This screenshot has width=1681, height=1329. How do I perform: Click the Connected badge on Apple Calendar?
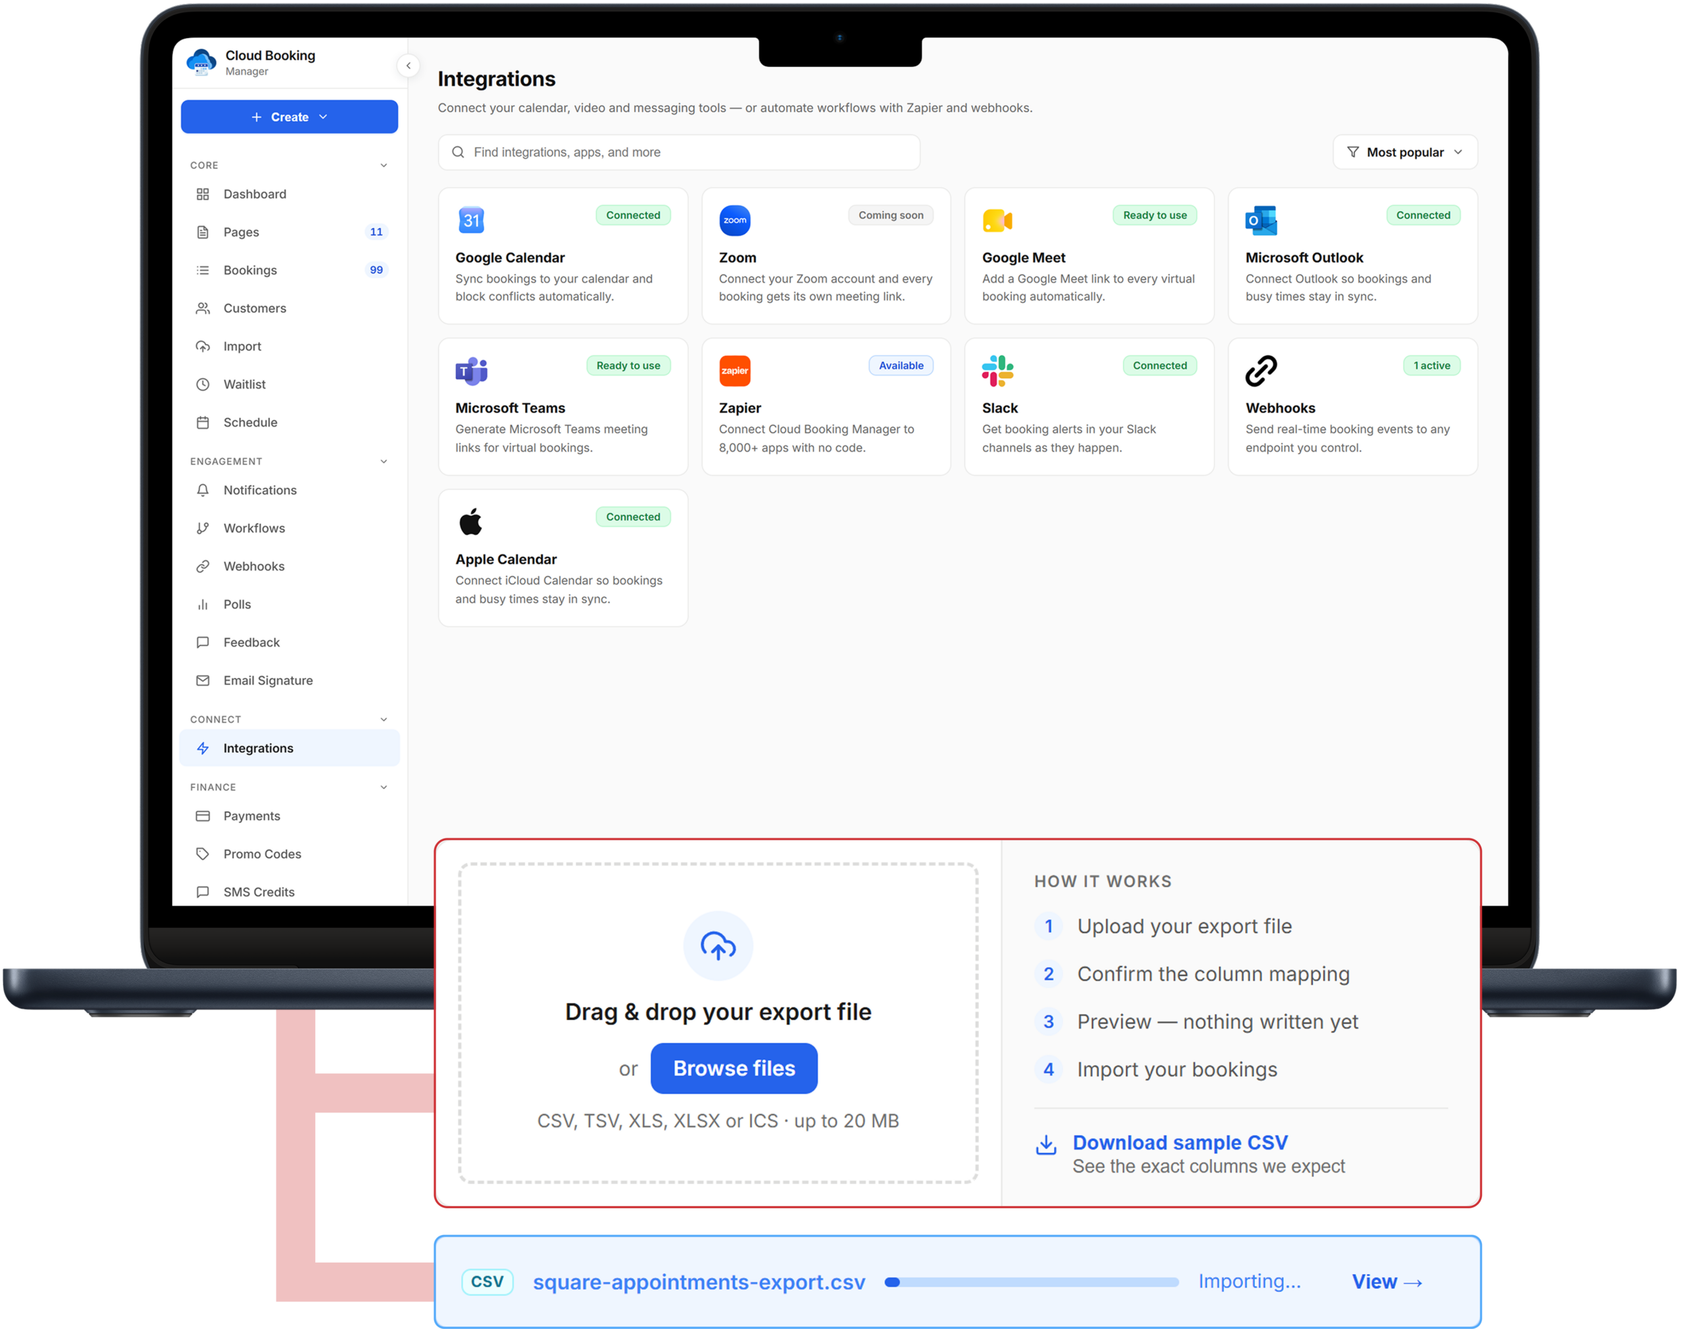[x=633, y=517]
